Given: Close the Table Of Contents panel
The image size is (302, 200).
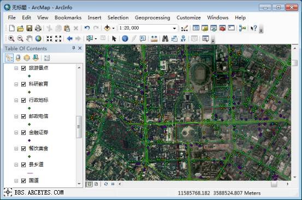Looking at the screenshot, I should click(x=80, y=48).
